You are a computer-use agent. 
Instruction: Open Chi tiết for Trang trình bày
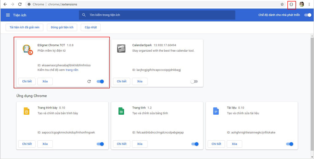[27, 144]
